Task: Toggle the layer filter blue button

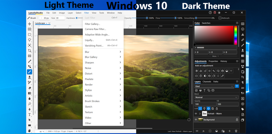Action: click(237, 86)
